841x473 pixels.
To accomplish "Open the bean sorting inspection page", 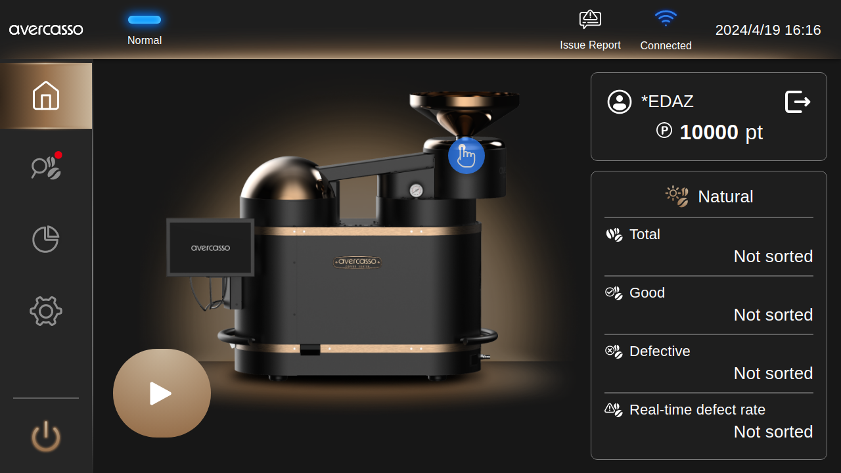I will (x=46, y=168).
